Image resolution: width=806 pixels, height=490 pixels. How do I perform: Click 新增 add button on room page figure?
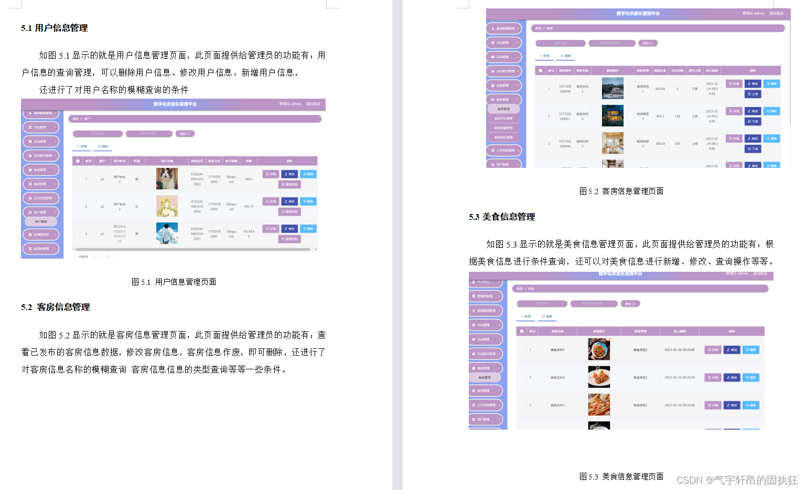coord(545,56)
